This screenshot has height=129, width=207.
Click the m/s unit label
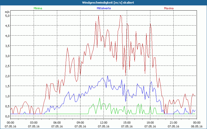point(7,12)
